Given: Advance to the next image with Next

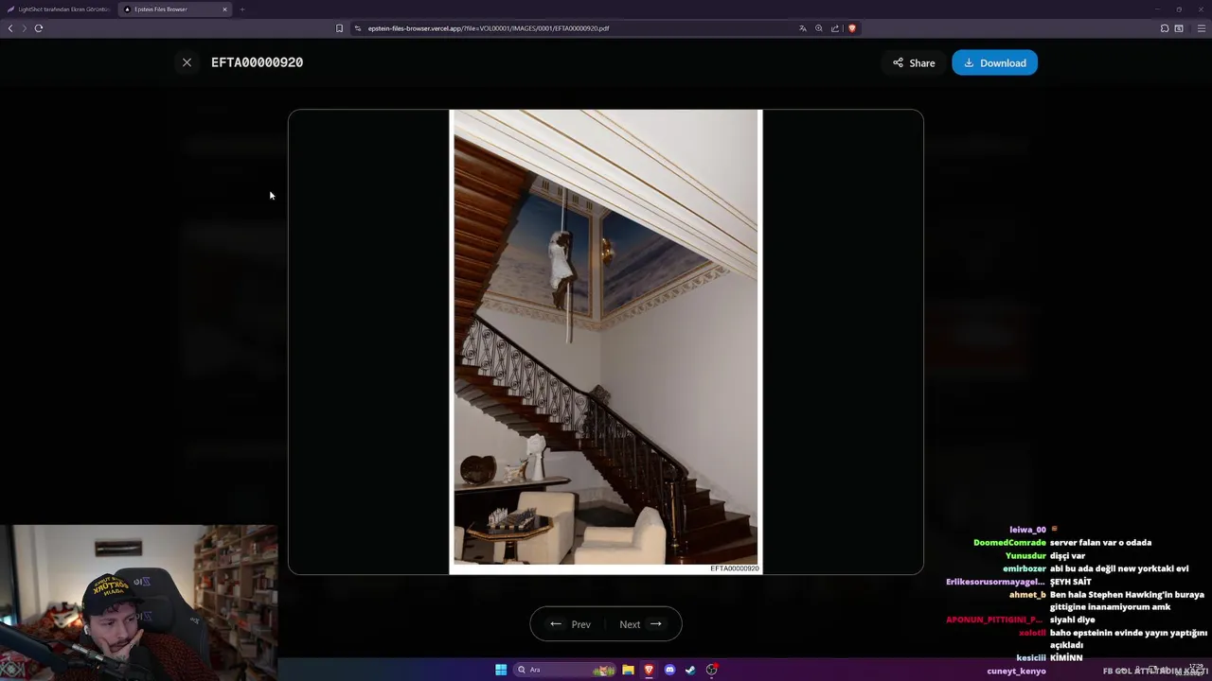Looking at the screenshot, I should click(x=641, y=624).
